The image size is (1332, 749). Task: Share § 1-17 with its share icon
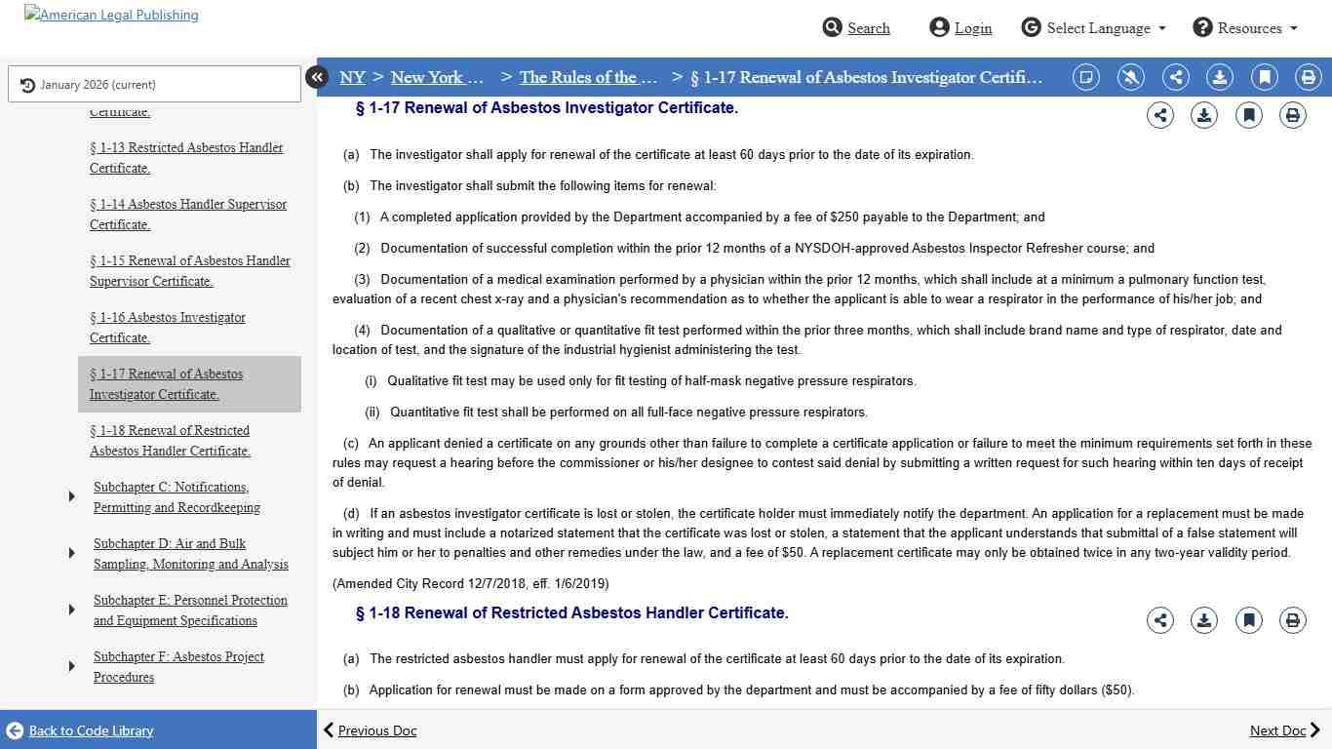tap(1160, 114)
